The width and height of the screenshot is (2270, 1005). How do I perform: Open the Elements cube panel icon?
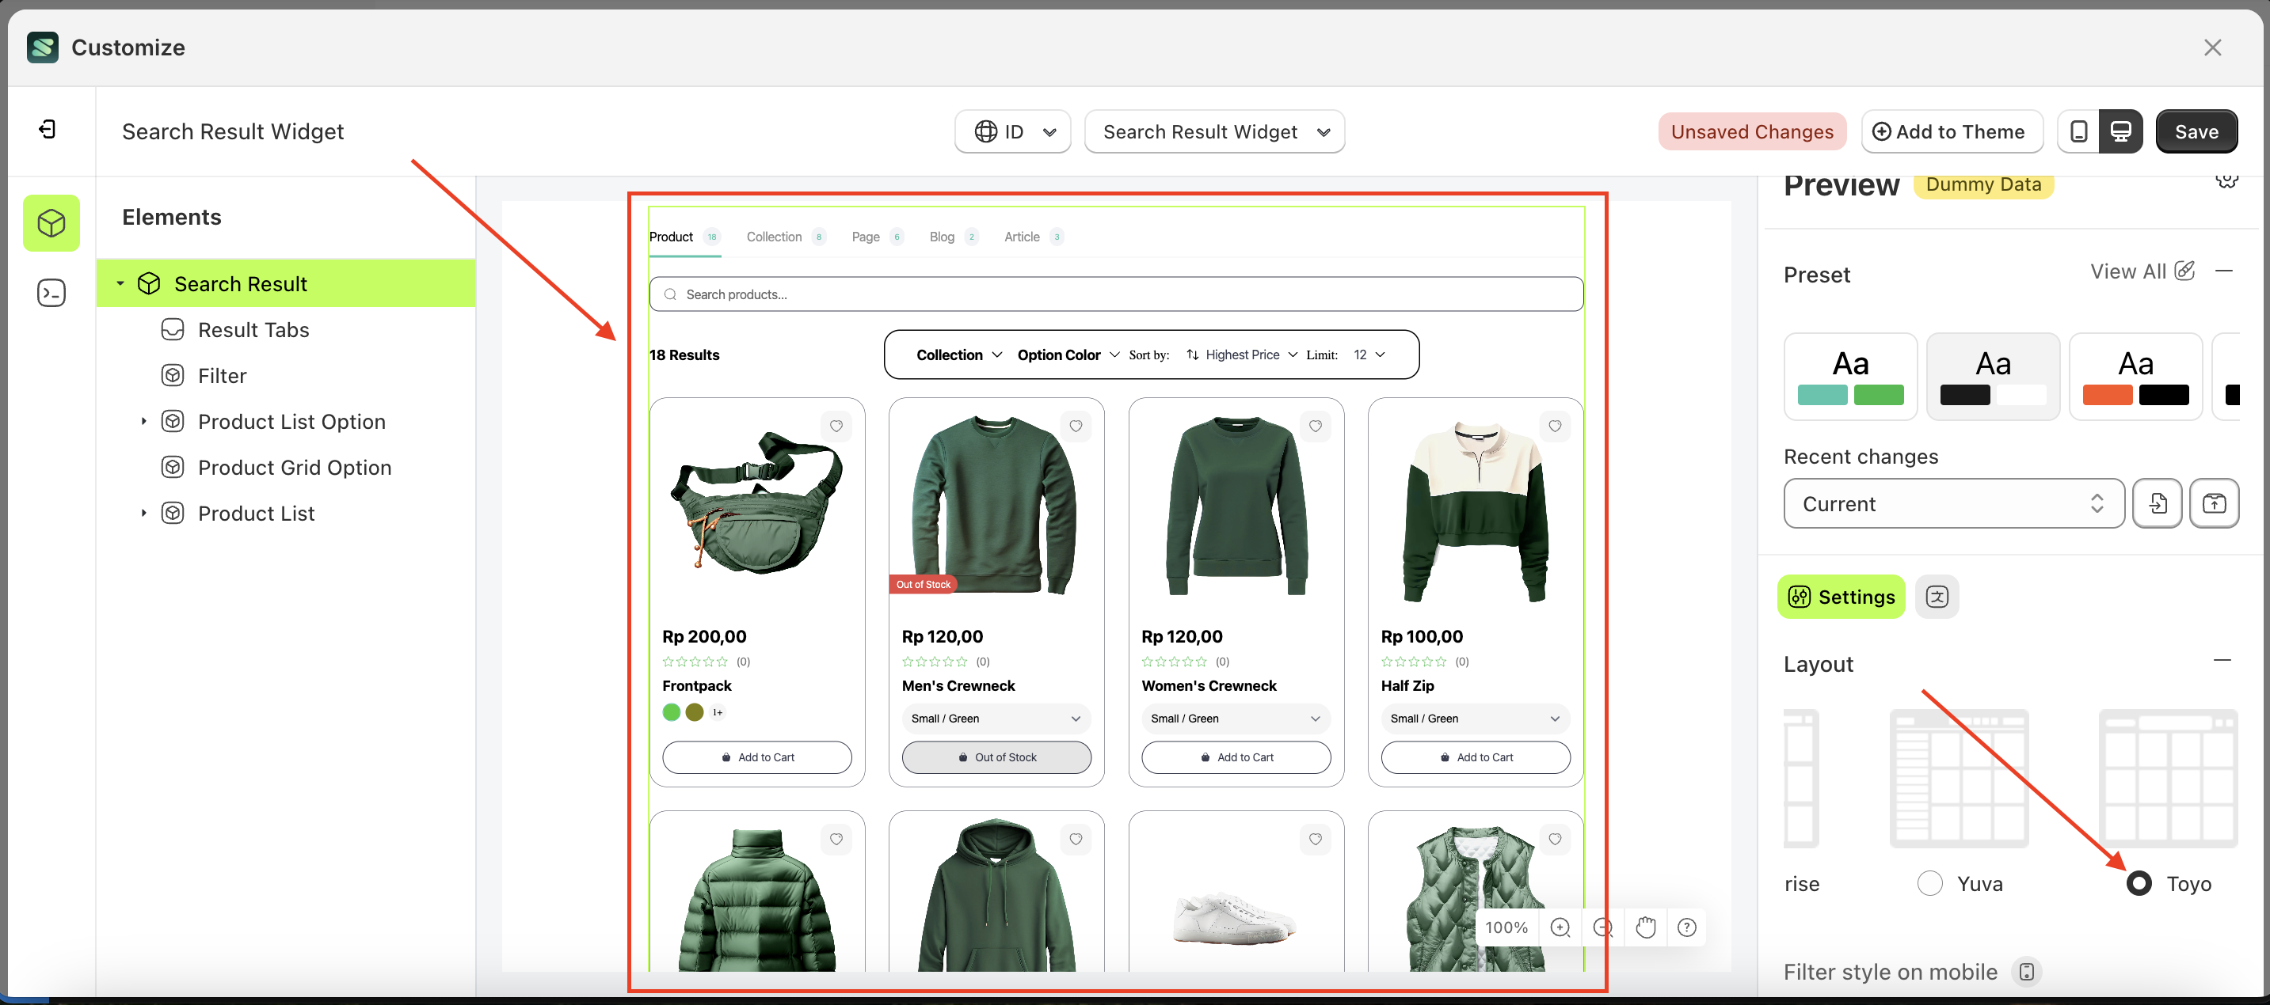tap(51, 223)
